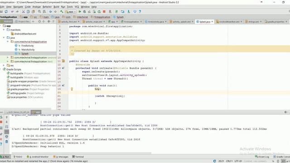Click the override gutter marker on line 13
Screen dimensions: 290x163
63,68
